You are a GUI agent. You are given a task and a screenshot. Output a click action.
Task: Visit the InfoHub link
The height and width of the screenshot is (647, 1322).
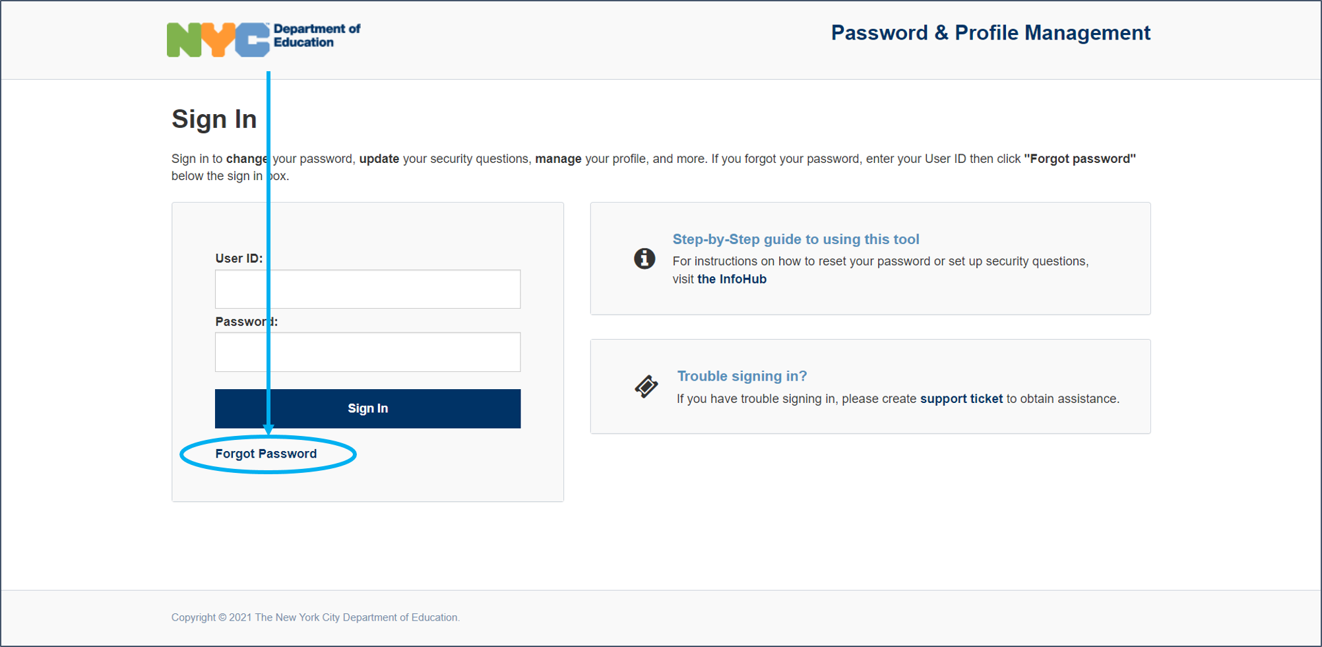point(733,279)
